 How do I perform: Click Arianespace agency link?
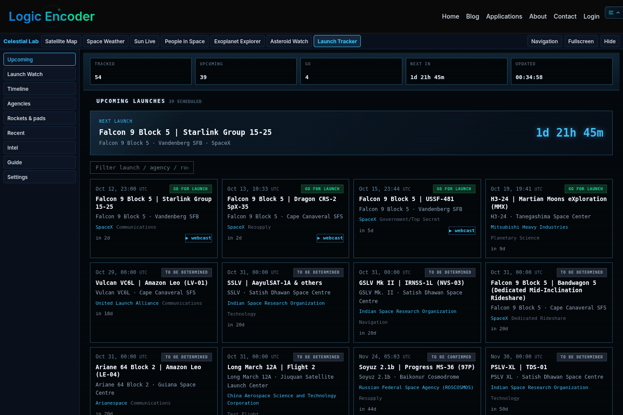[111, 403]
